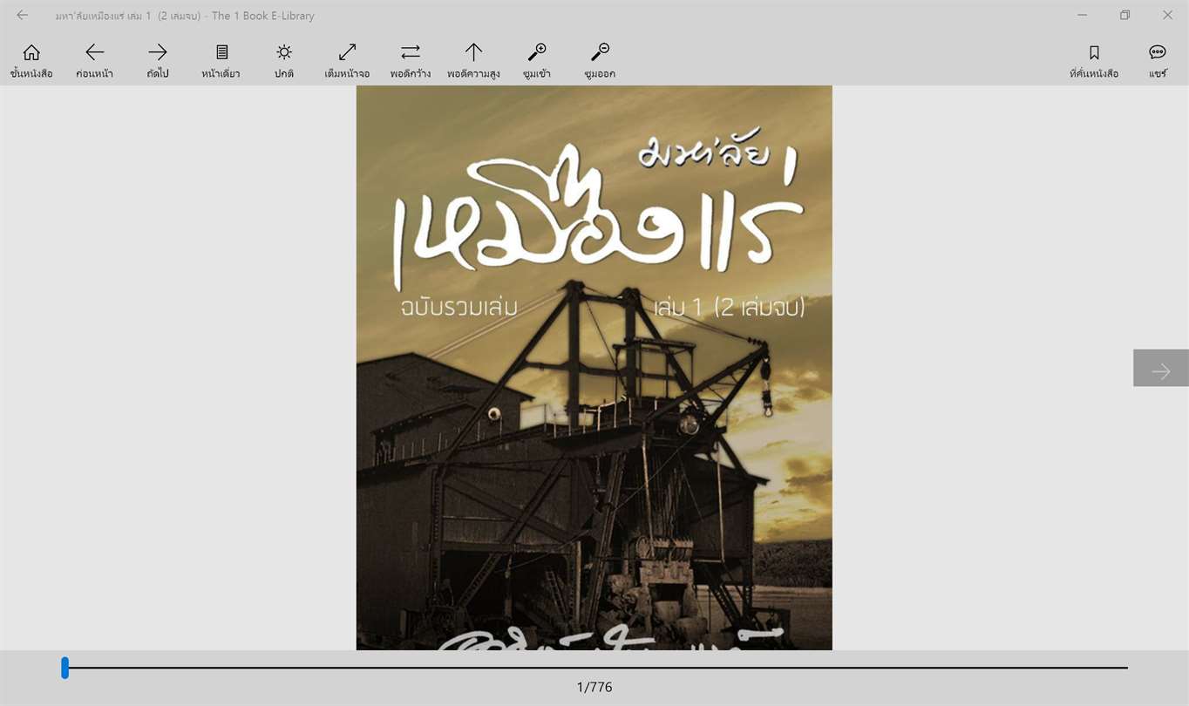
Task: Go to the bookshelf (ชั้นหนังสือ) home icon
Action: point(31,60)
